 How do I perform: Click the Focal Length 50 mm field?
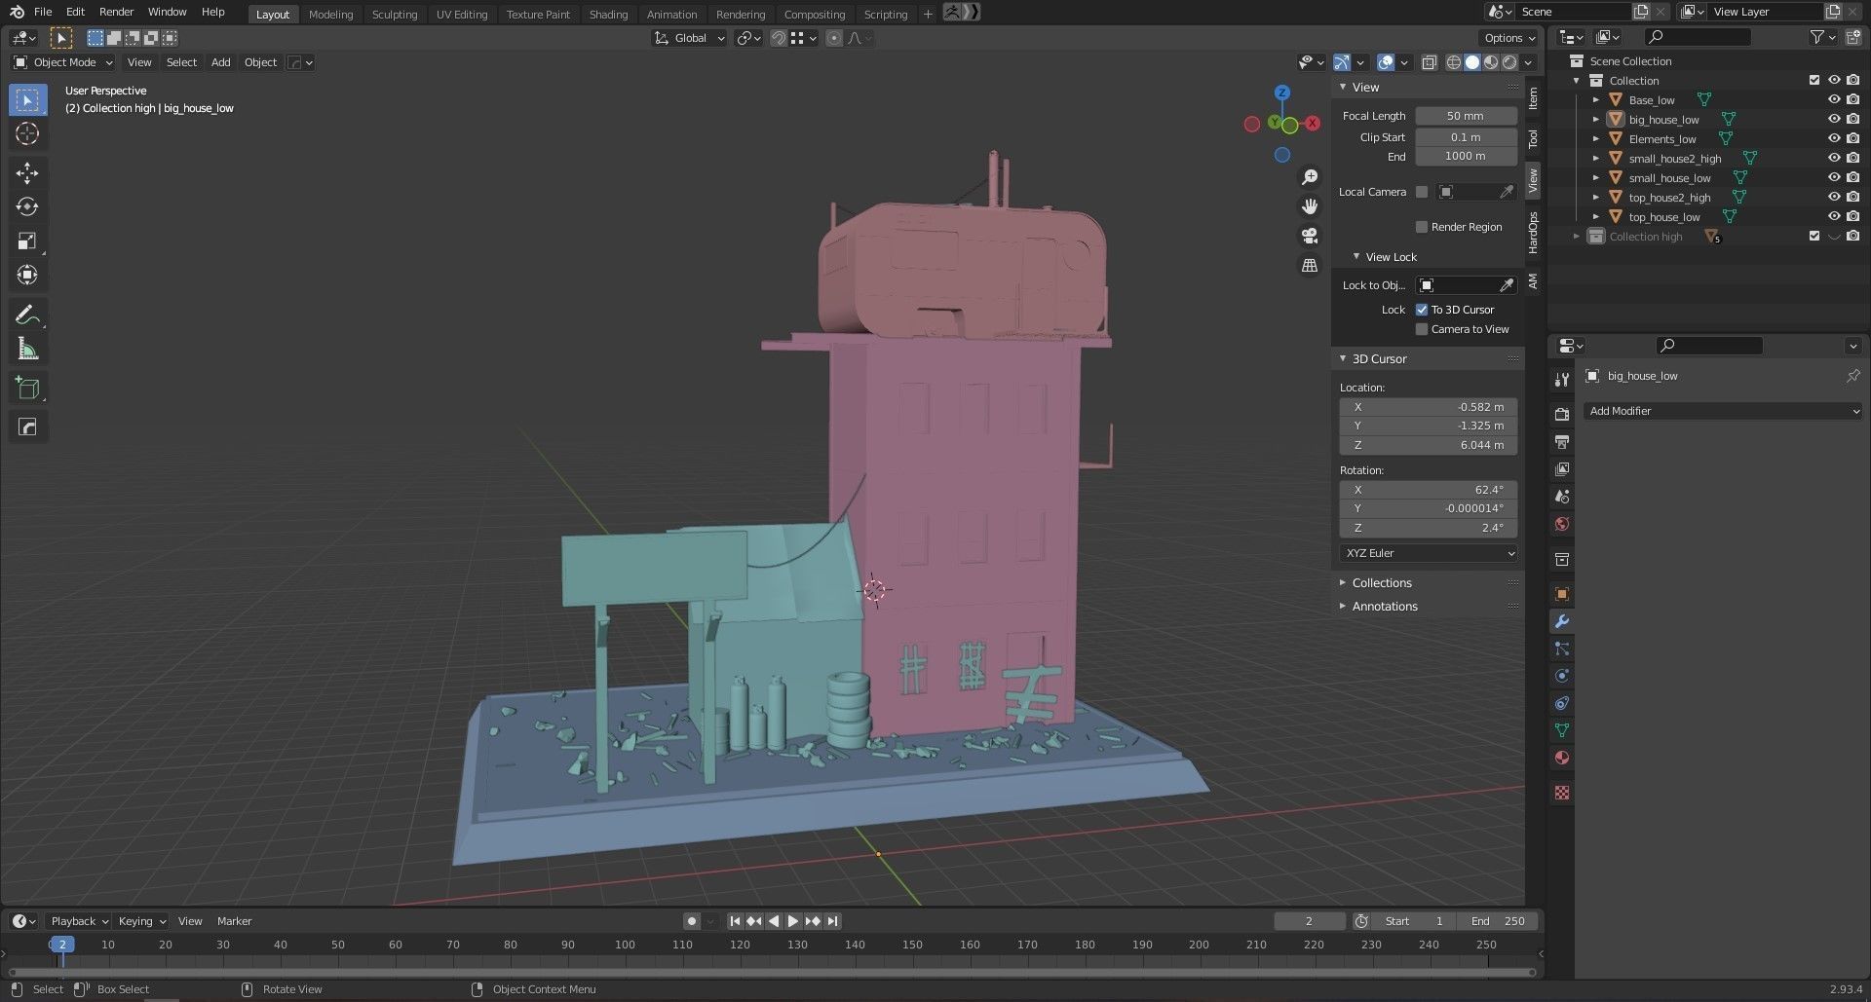(x=1466, y=116)
